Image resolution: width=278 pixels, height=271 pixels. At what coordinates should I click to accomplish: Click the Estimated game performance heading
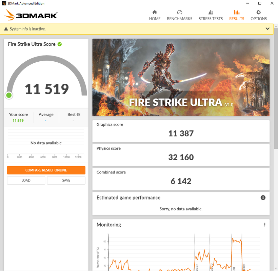pos(128,198)
